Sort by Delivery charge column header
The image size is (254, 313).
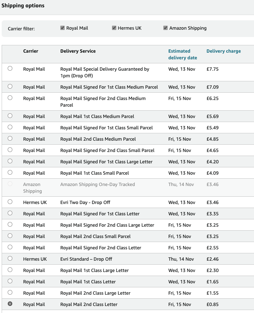click(223, 51)
